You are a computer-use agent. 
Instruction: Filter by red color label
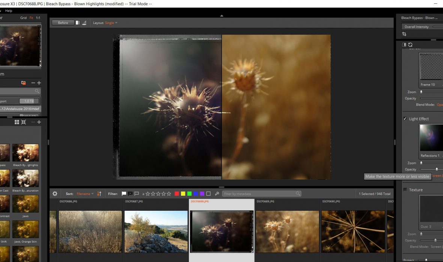pos(177,194)
